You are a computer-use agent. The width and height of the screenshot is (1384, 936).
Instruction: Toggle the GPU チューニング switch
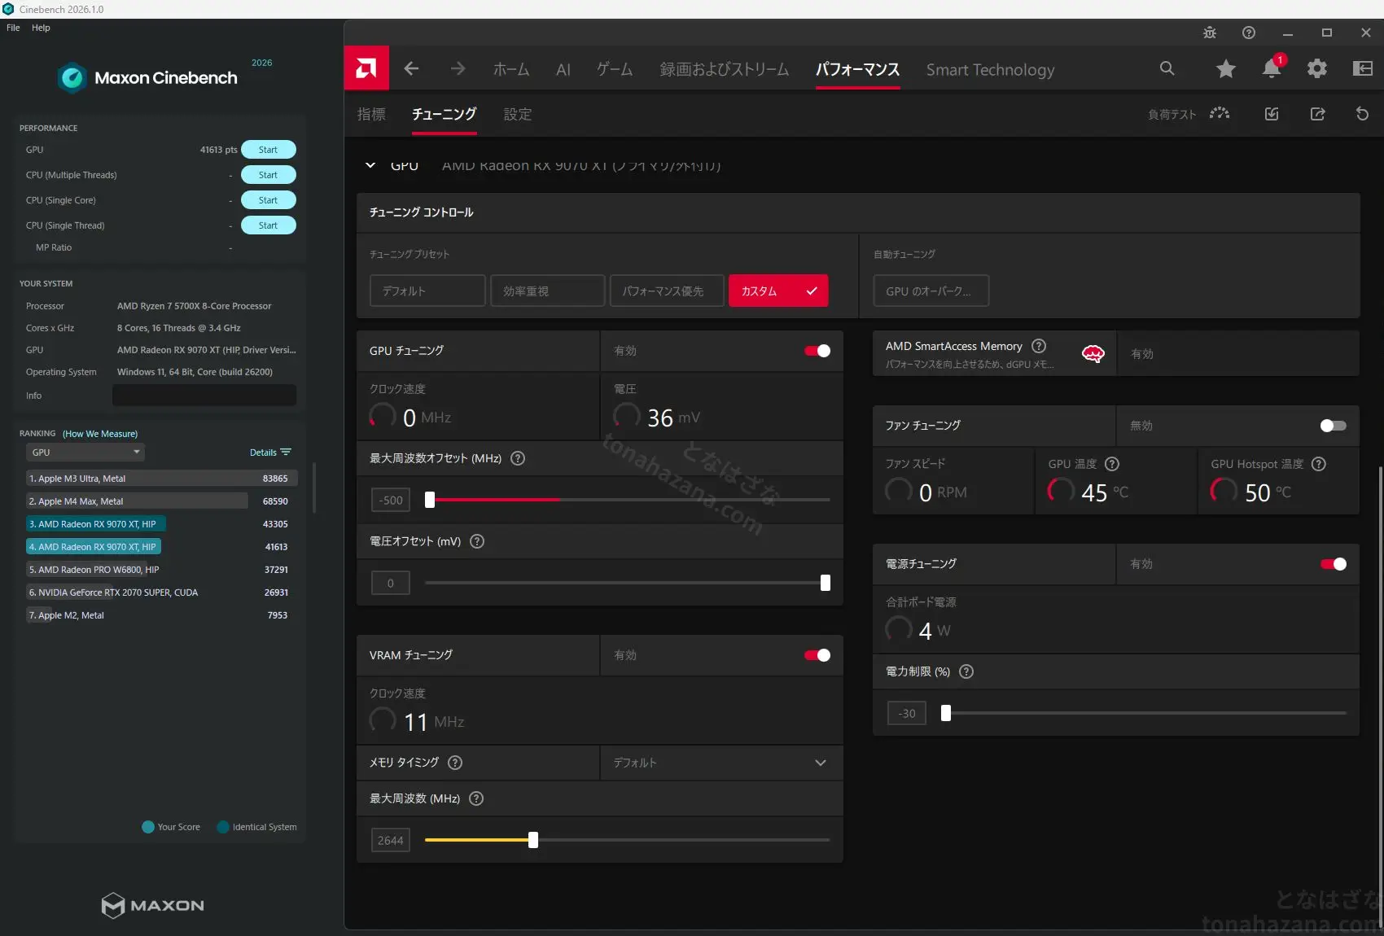point(817,351)
